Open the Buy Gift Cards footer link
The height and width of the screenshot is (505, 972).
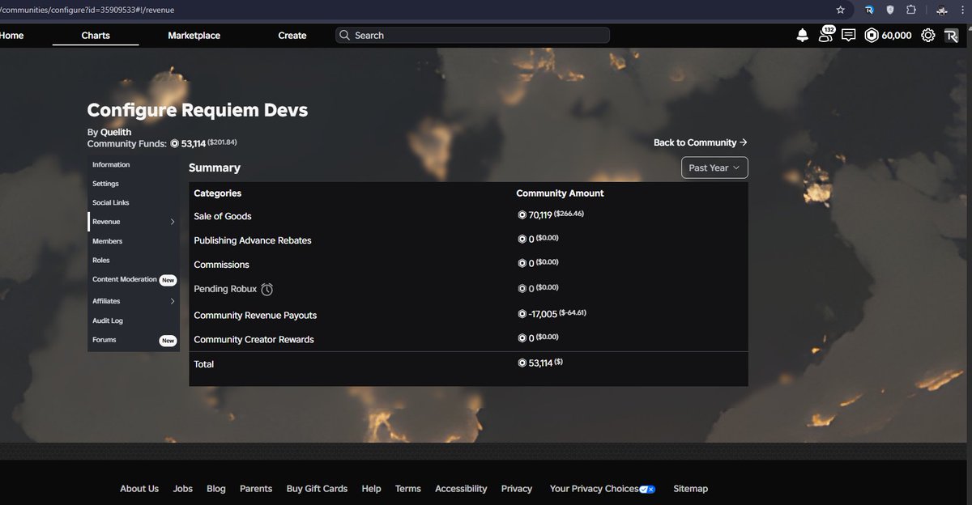[317, 489]
